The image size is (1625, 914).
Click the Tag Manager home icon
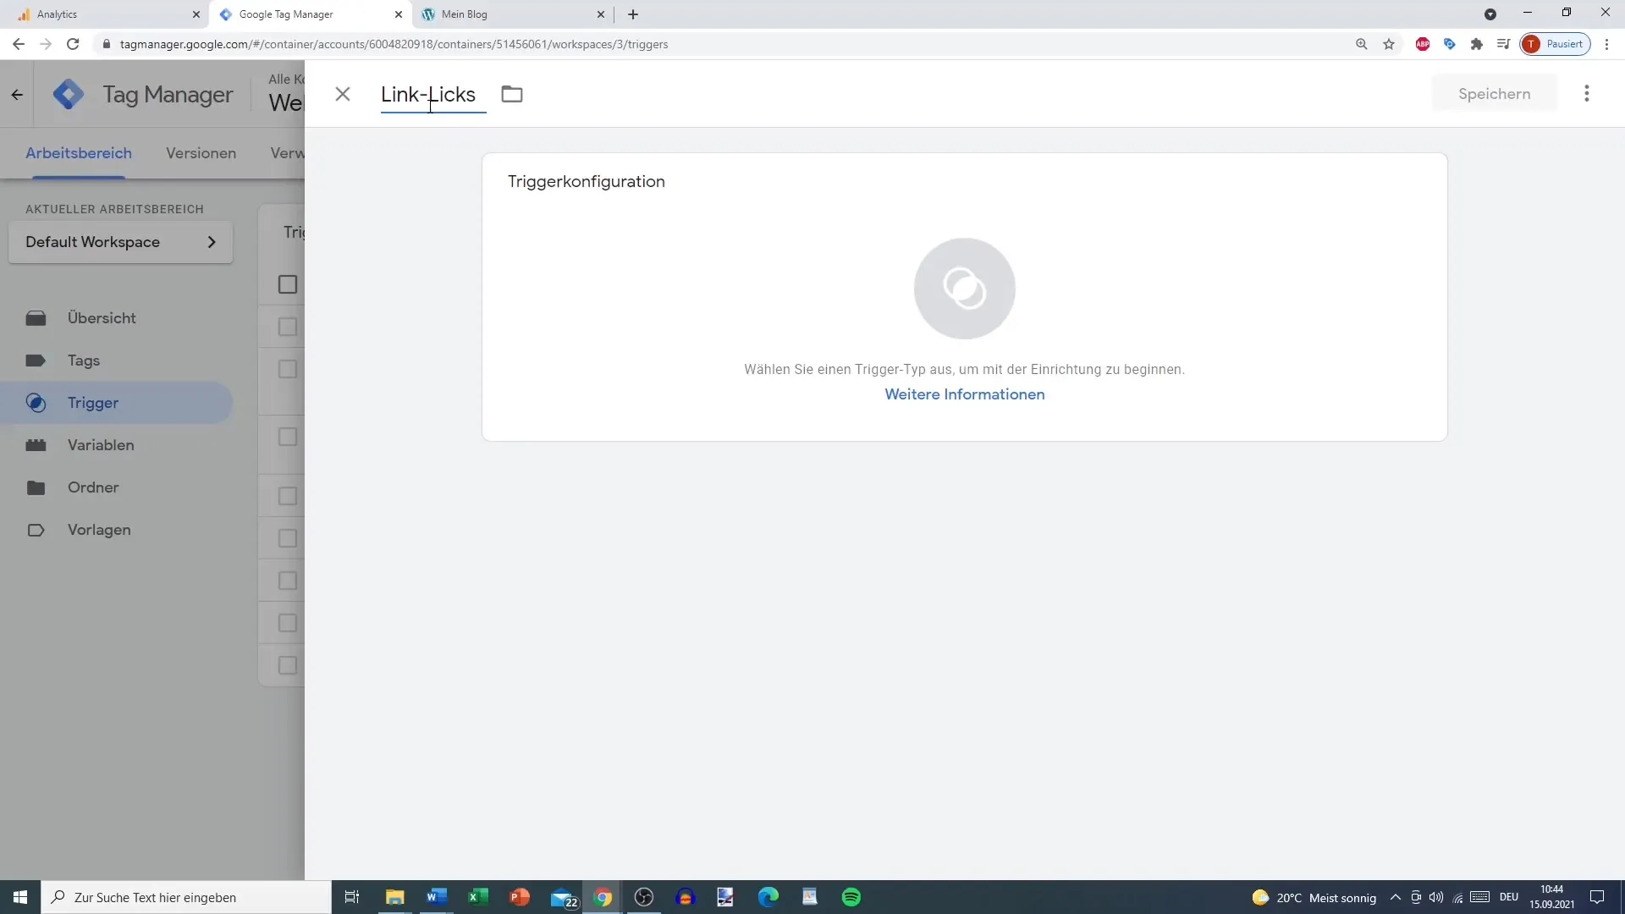(67, 94)
